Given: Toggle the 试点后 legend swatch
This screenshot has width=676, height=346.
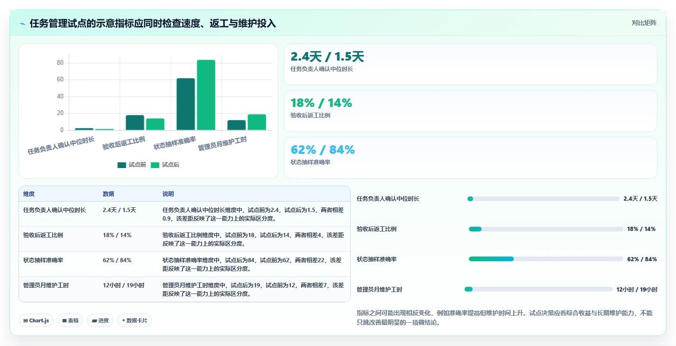Looking at the screenshot, I should pos(155,165).
